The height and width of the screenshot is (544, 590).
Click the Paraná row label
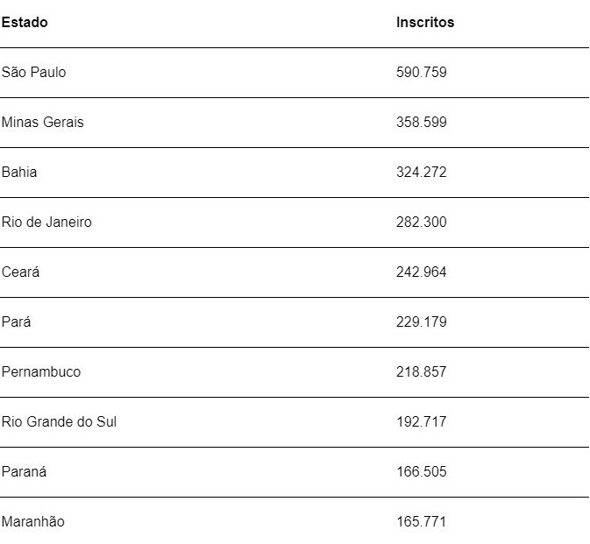(24, 471)
